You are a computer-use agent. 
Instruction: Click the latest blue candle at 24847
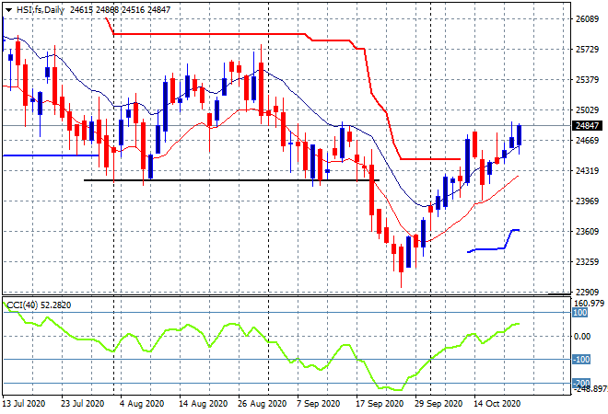point(520,135)
